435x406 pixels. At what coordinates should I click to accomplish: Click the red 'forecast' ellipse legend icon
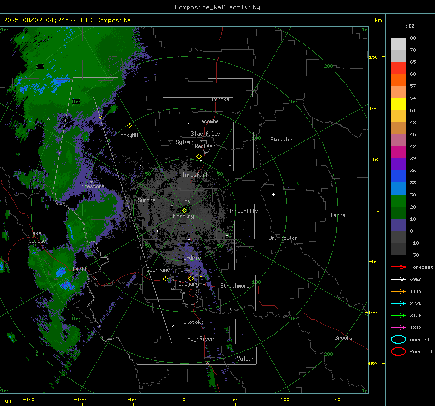click(398, 351)
